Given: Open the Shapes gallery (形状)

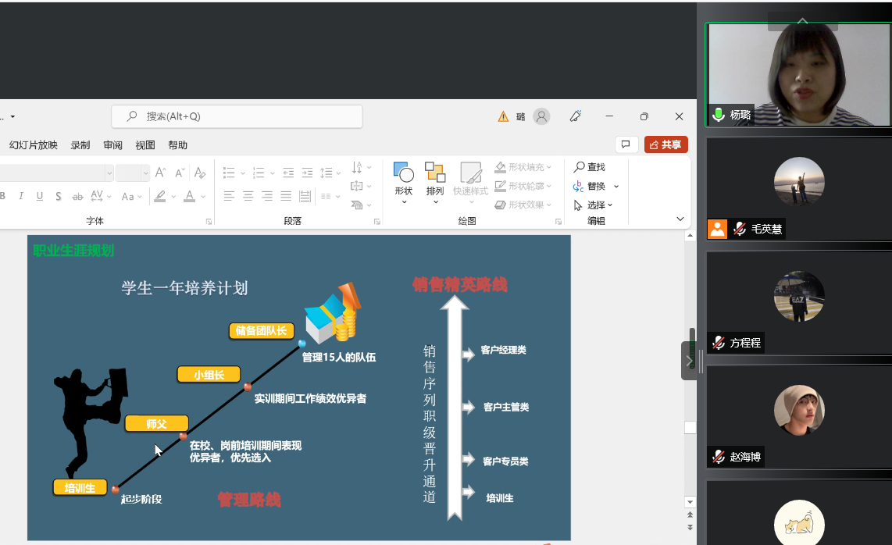Looking at the screenshot, I should (x=403, y=183).
